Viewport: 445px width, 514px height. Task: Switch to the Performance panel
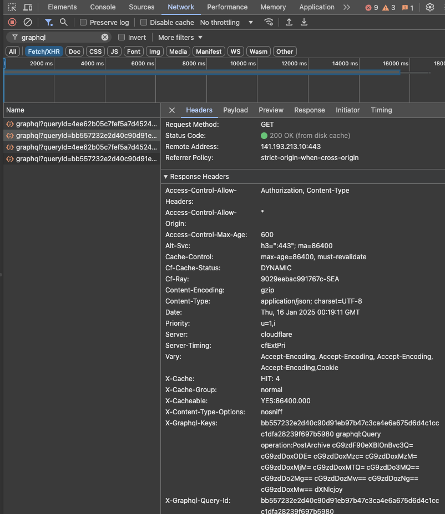(227, 7)
